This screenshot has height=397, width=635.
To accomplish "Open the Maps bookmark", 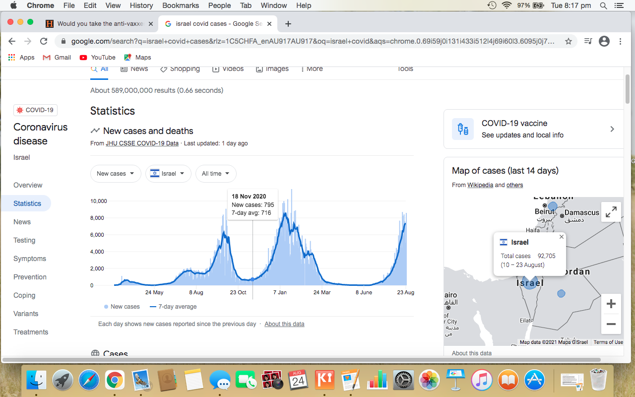I will pos(137,58).
